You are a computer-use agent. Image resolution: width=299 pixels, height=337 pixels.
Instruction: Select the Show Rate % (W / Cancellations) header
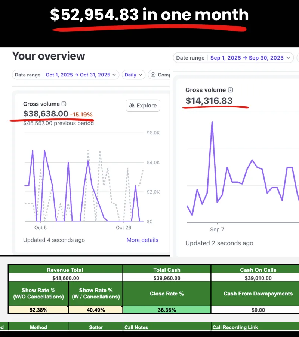pyautogui.click(x=96, y=294)
